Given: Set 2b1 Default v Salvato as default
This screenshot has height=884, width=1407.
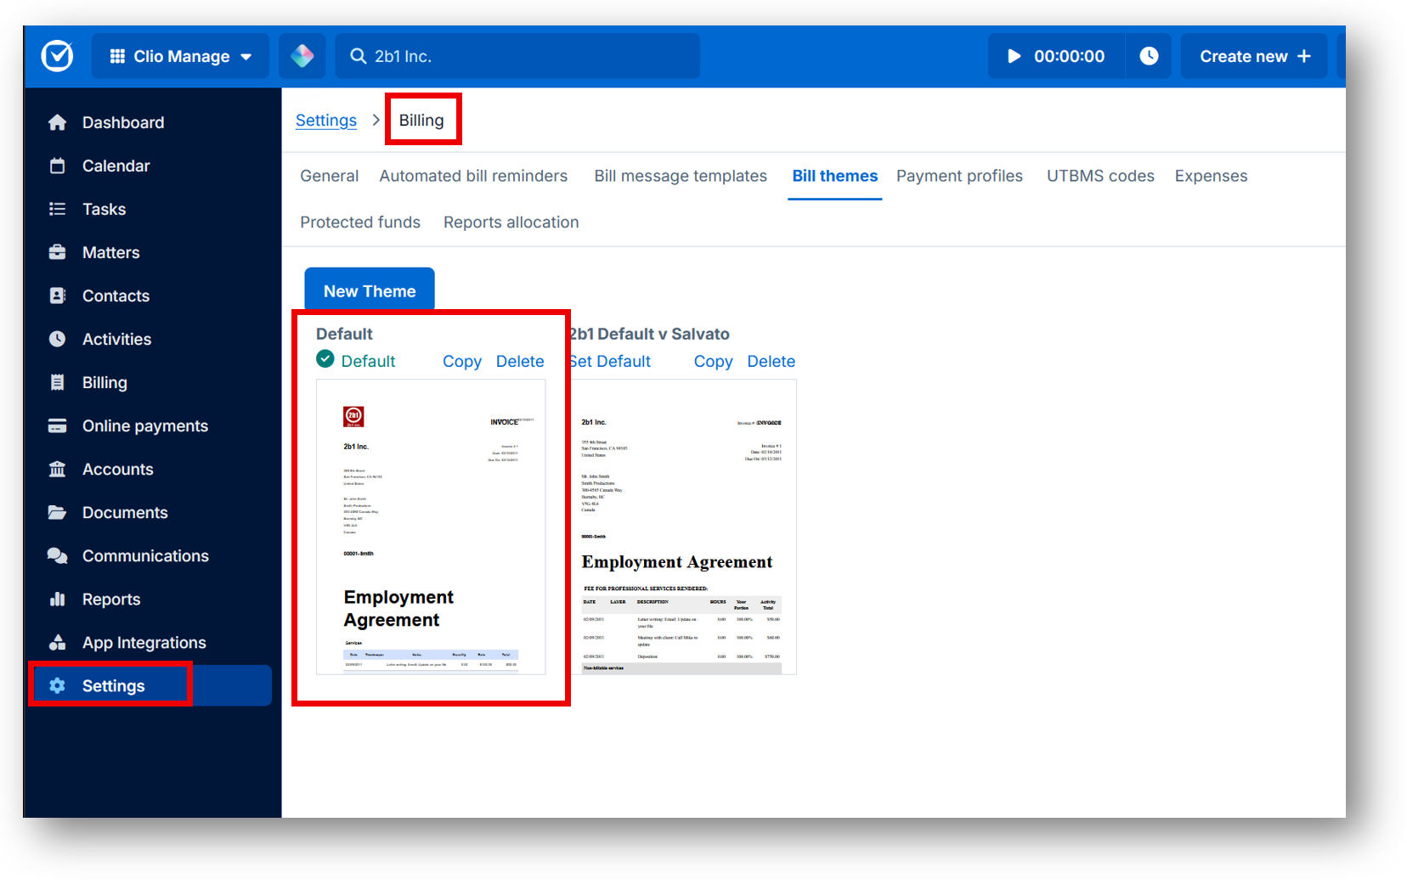Looking at the screenshot, I should pos(609,361).
